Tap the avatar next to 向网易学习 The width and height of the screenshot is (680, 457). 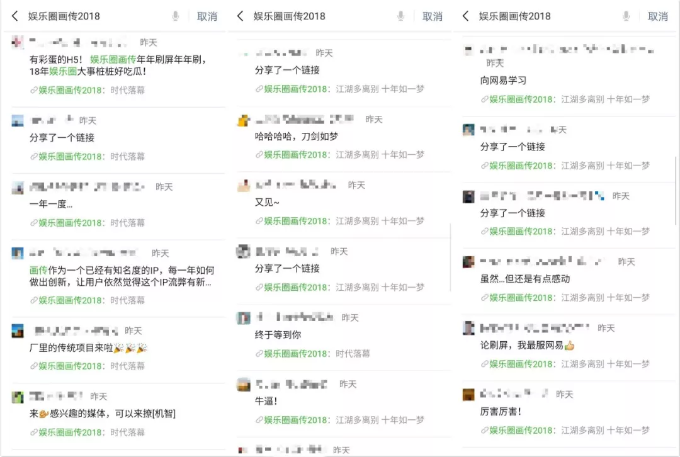pyautogui.click(x=468, y=49)
